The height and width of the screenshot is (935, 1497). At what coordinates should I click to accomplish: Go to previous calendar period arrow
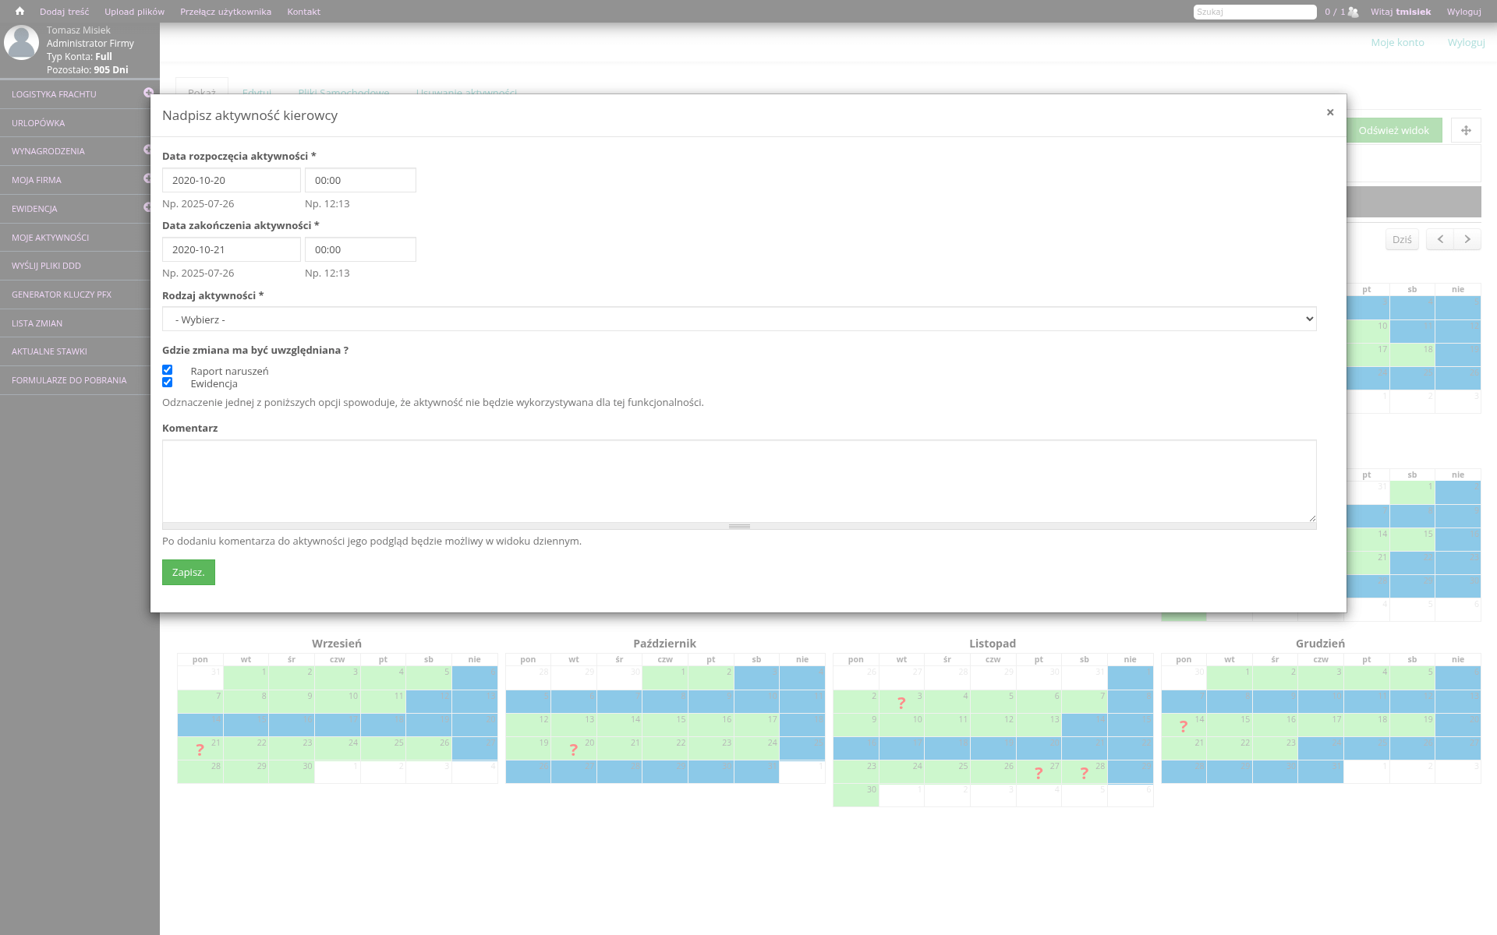[1440, 239]
